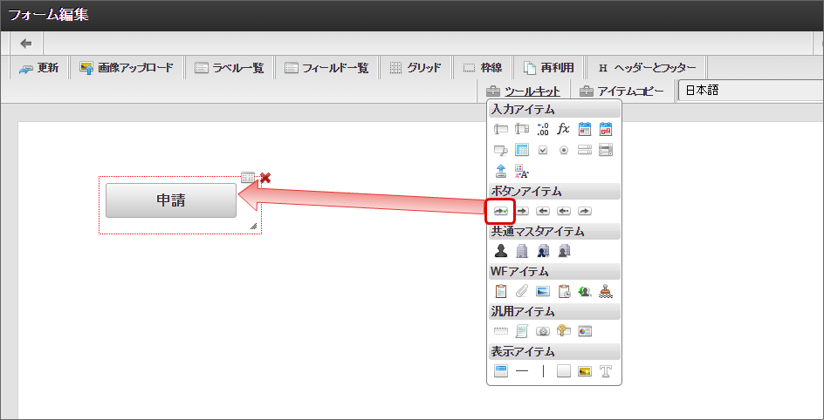This screenshot has width=824, height=420.
Task: Open the ラベル一覧 label list
Action: 229,68
